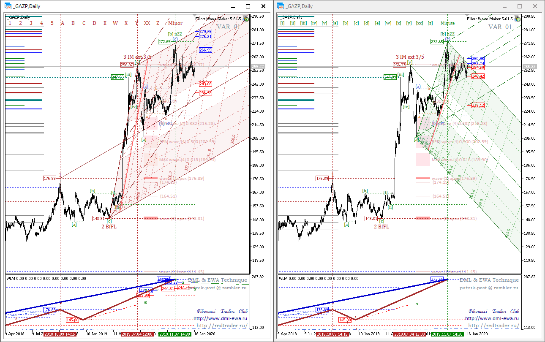
Task: Select the green 272.65 price label in left chart
Action: click(x=165, y=41)
